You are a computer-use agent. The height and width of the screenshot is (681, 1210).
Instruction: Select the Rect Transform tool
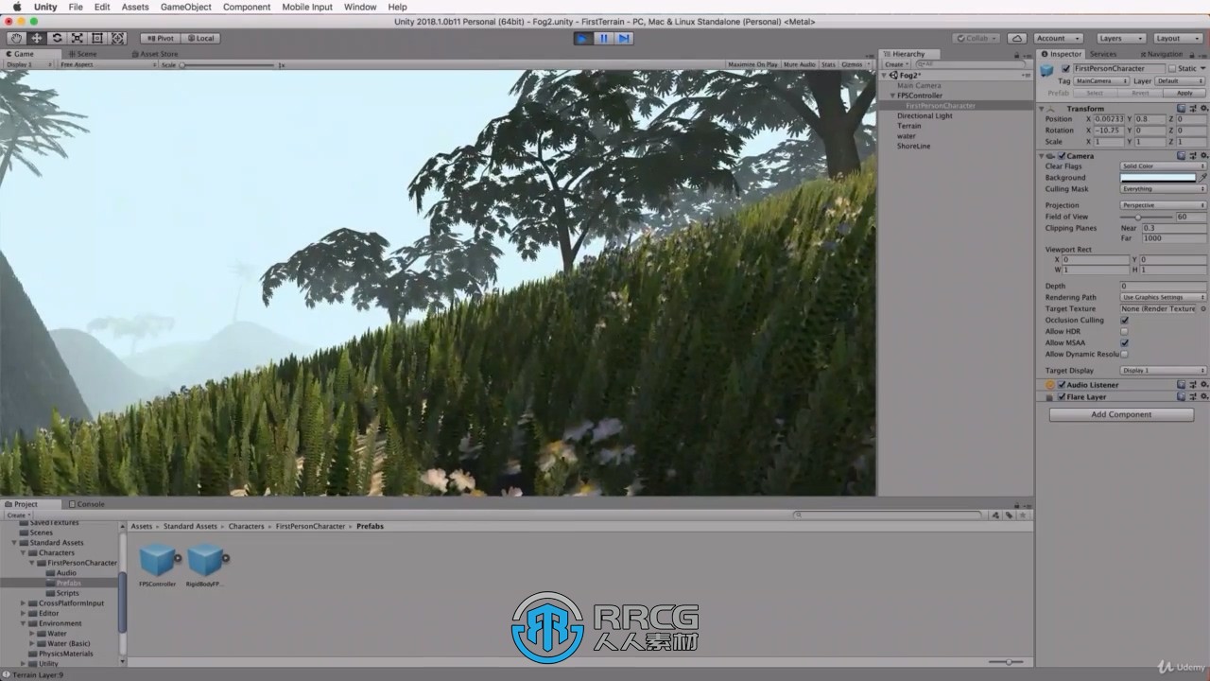[97, 38]
